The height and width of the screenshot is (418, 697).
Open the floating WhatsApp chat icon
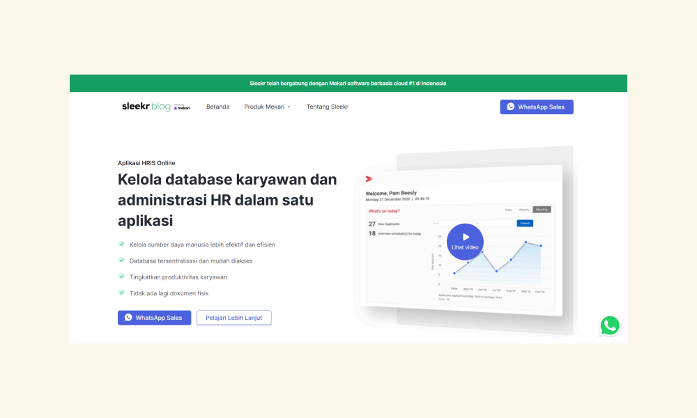(609, 325)
